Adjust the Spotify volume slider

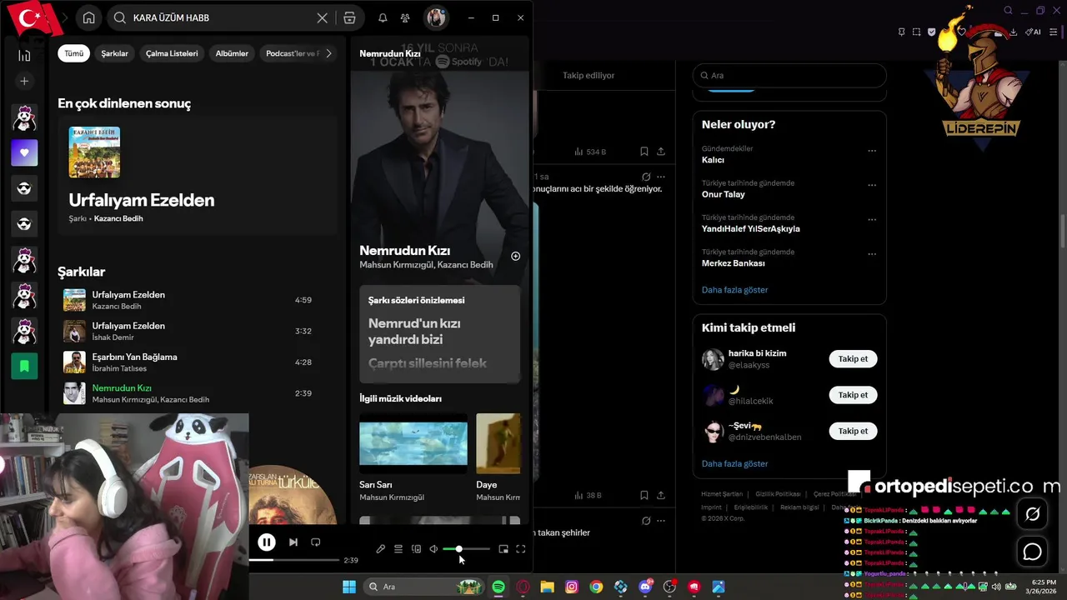[467, 549]
